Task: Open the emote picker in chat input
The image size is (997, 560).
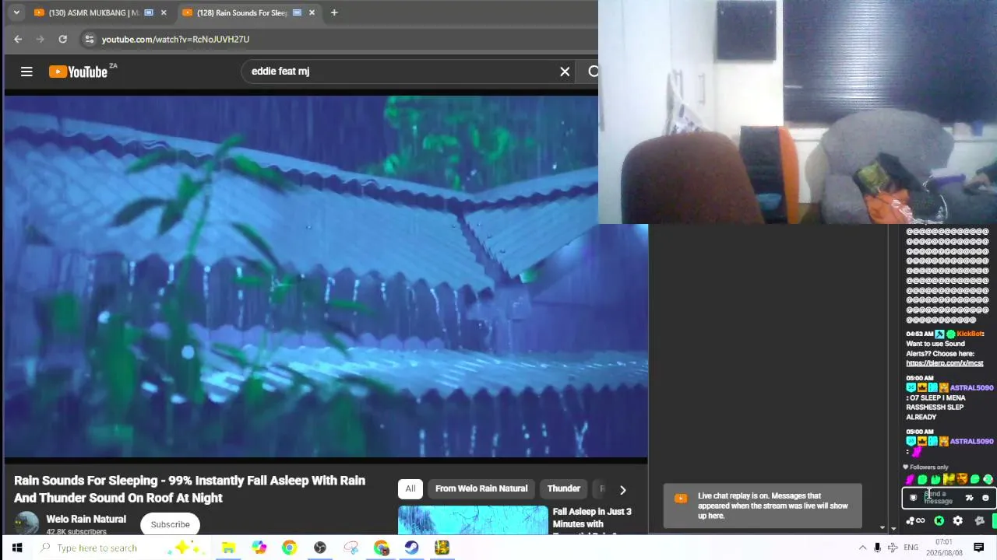Action: pyautogui.click(x=985, y=498)
